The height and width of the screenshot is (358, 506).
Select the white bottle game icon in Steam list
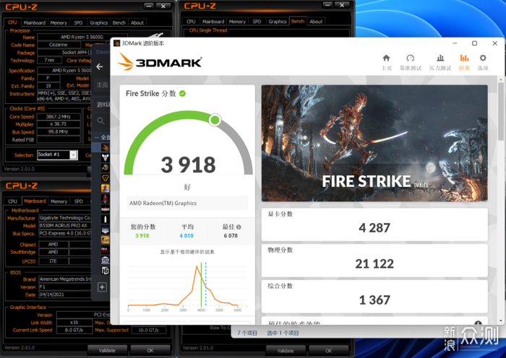coord(106,219)
